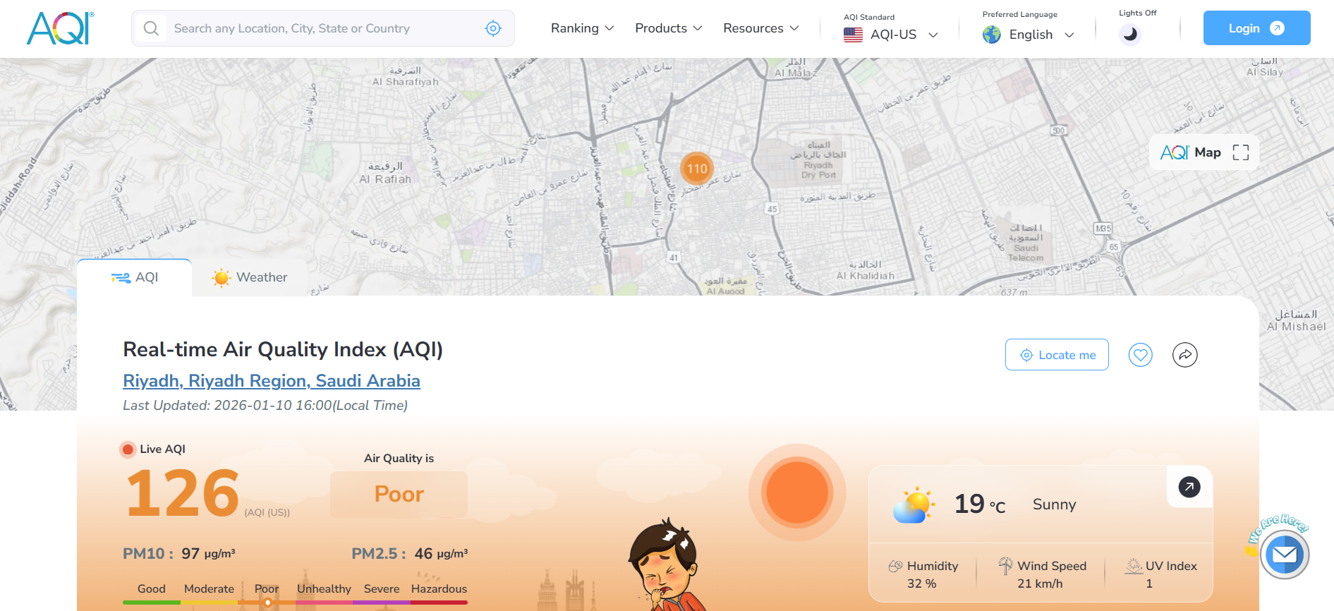1334x611 pixels.
Task: Click the Poor air quality badge
Action: tap(399, 494)
